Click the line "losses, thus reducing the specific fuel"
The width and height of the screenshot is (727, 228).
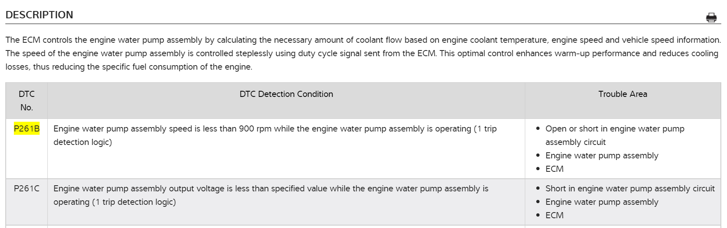[x=129, y=67]
